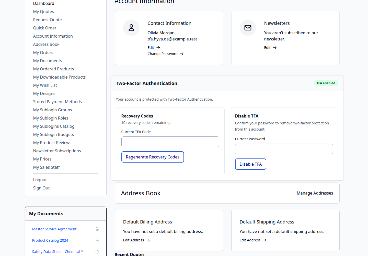Viewport: 368px width, 256px height.
Task: Open Master Service Agreement document
Action: click(x=54, y=229)
